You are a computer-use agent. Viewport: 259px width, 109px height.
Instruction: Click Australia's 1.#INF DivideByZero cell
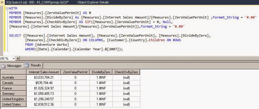tap(101, 77)
